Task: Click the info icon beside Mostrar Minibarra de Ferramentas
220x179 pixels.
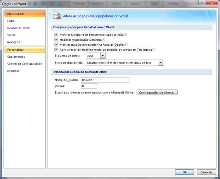Action: 126,34
